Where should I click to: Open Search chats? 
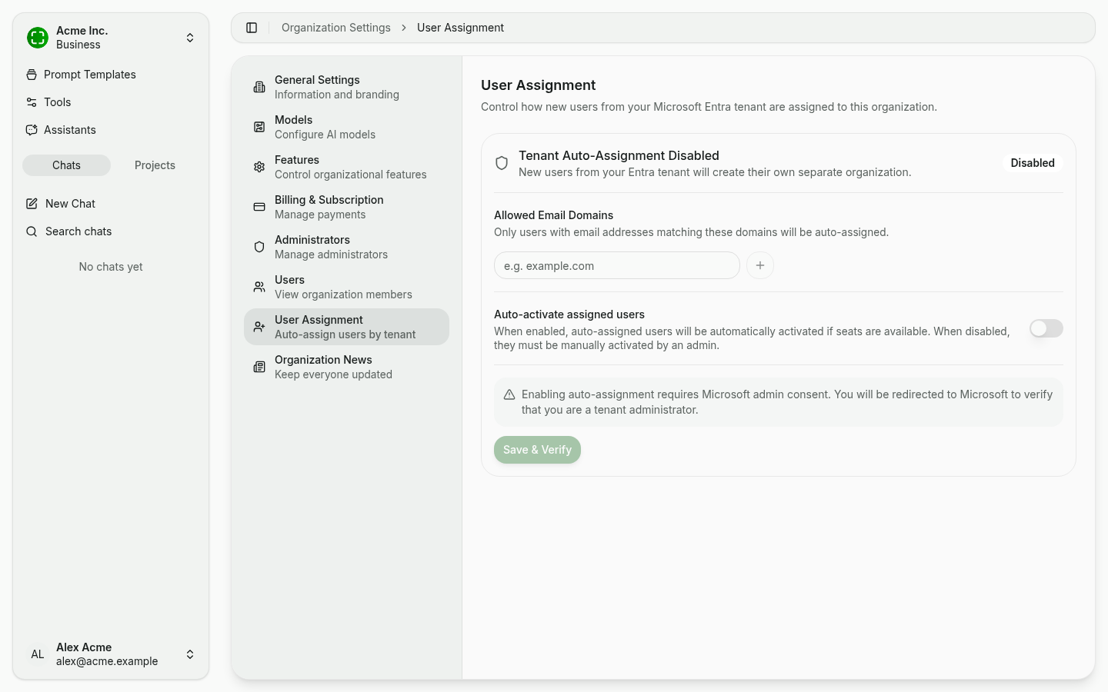(111, 231)
